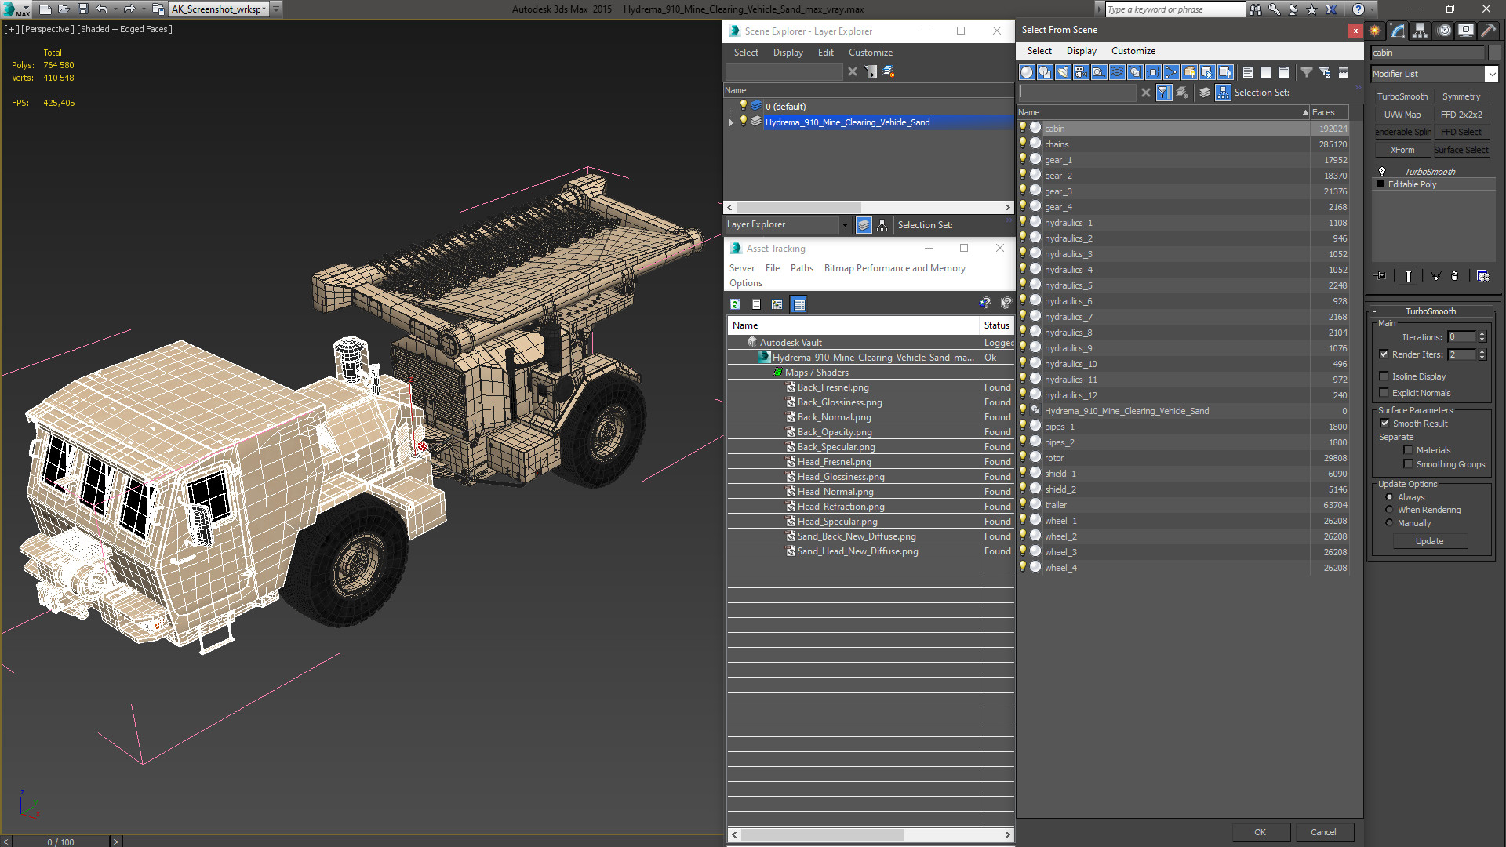
Task: Click Configure Modifier Sets icon
Action: 1482,276
